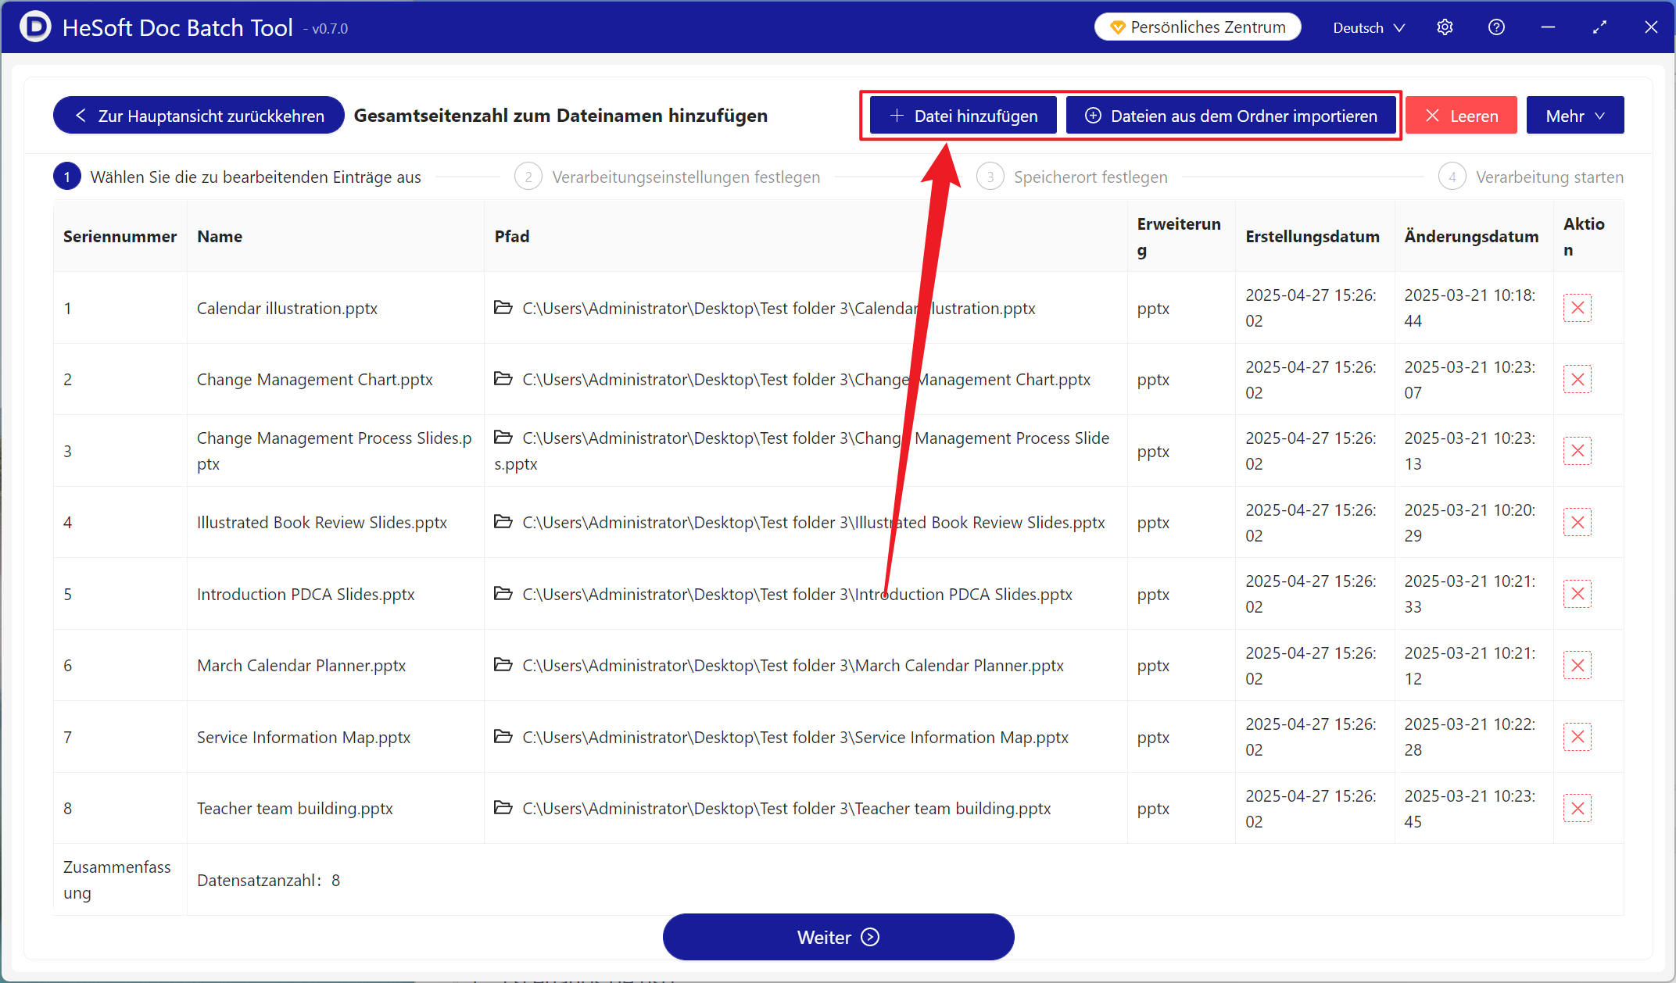Remove Change Management Chart.pptx row via red X
The width and height of the screenshot is (1676, 983).
click(1578, 380)
